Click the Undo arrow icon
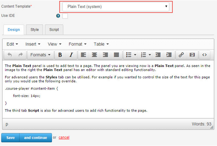 [10, 55]
